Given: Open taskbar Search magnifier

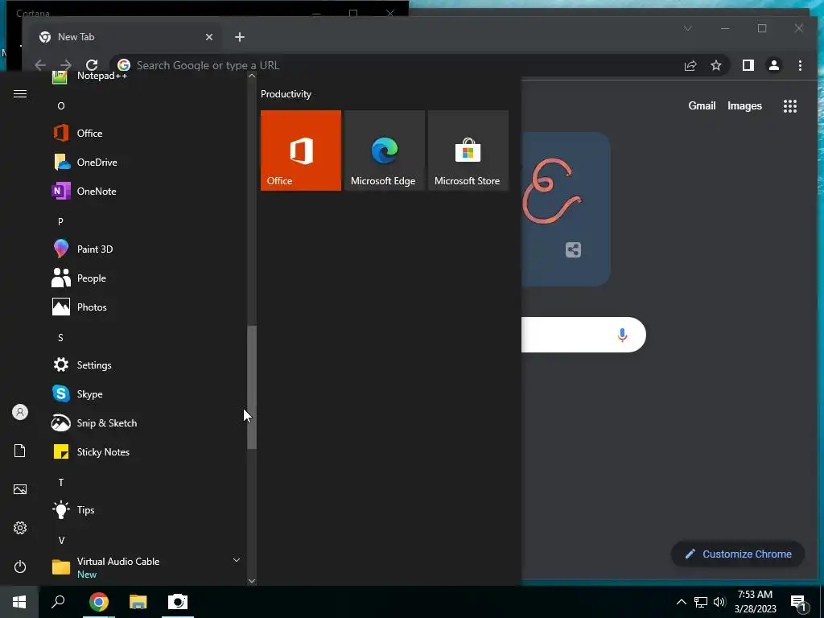Looking at the screenshot, I should [58, 602].
